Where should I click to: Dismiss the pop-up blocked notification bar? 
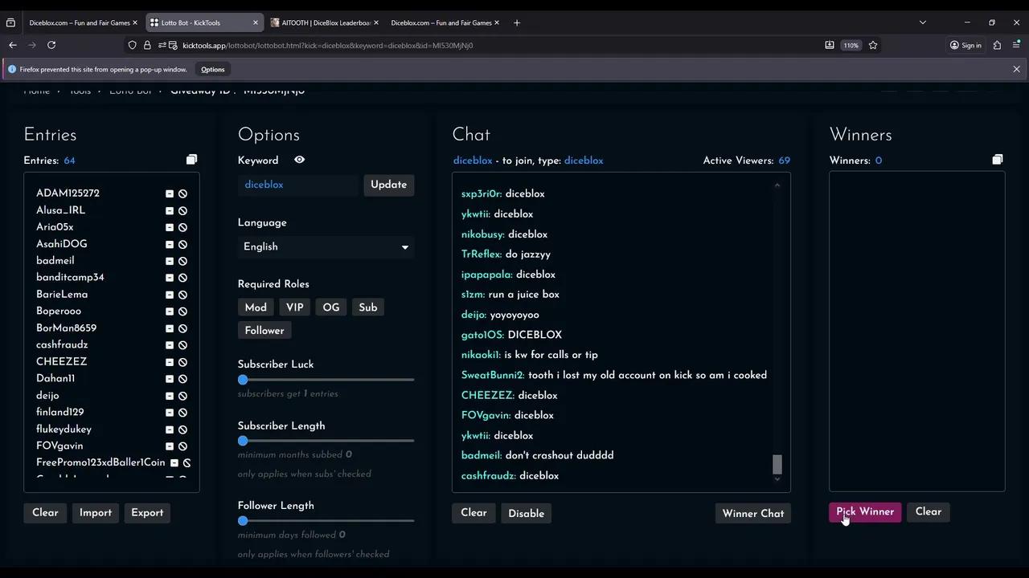coord(1016,69)
